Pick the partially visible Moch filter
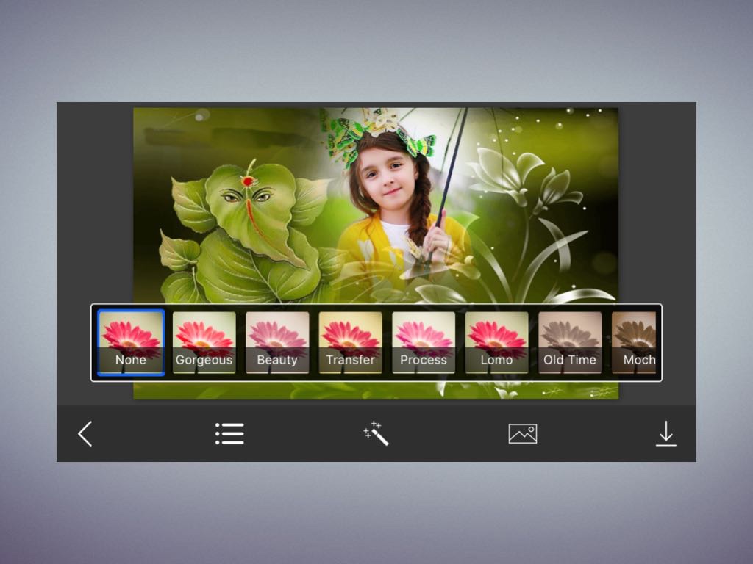Screen dimensions: 753x564 (x=634, y=342)
